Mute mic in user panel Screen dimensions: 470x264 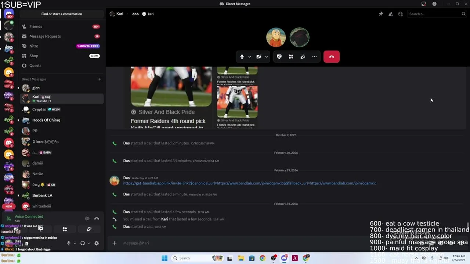pos(68,243)
